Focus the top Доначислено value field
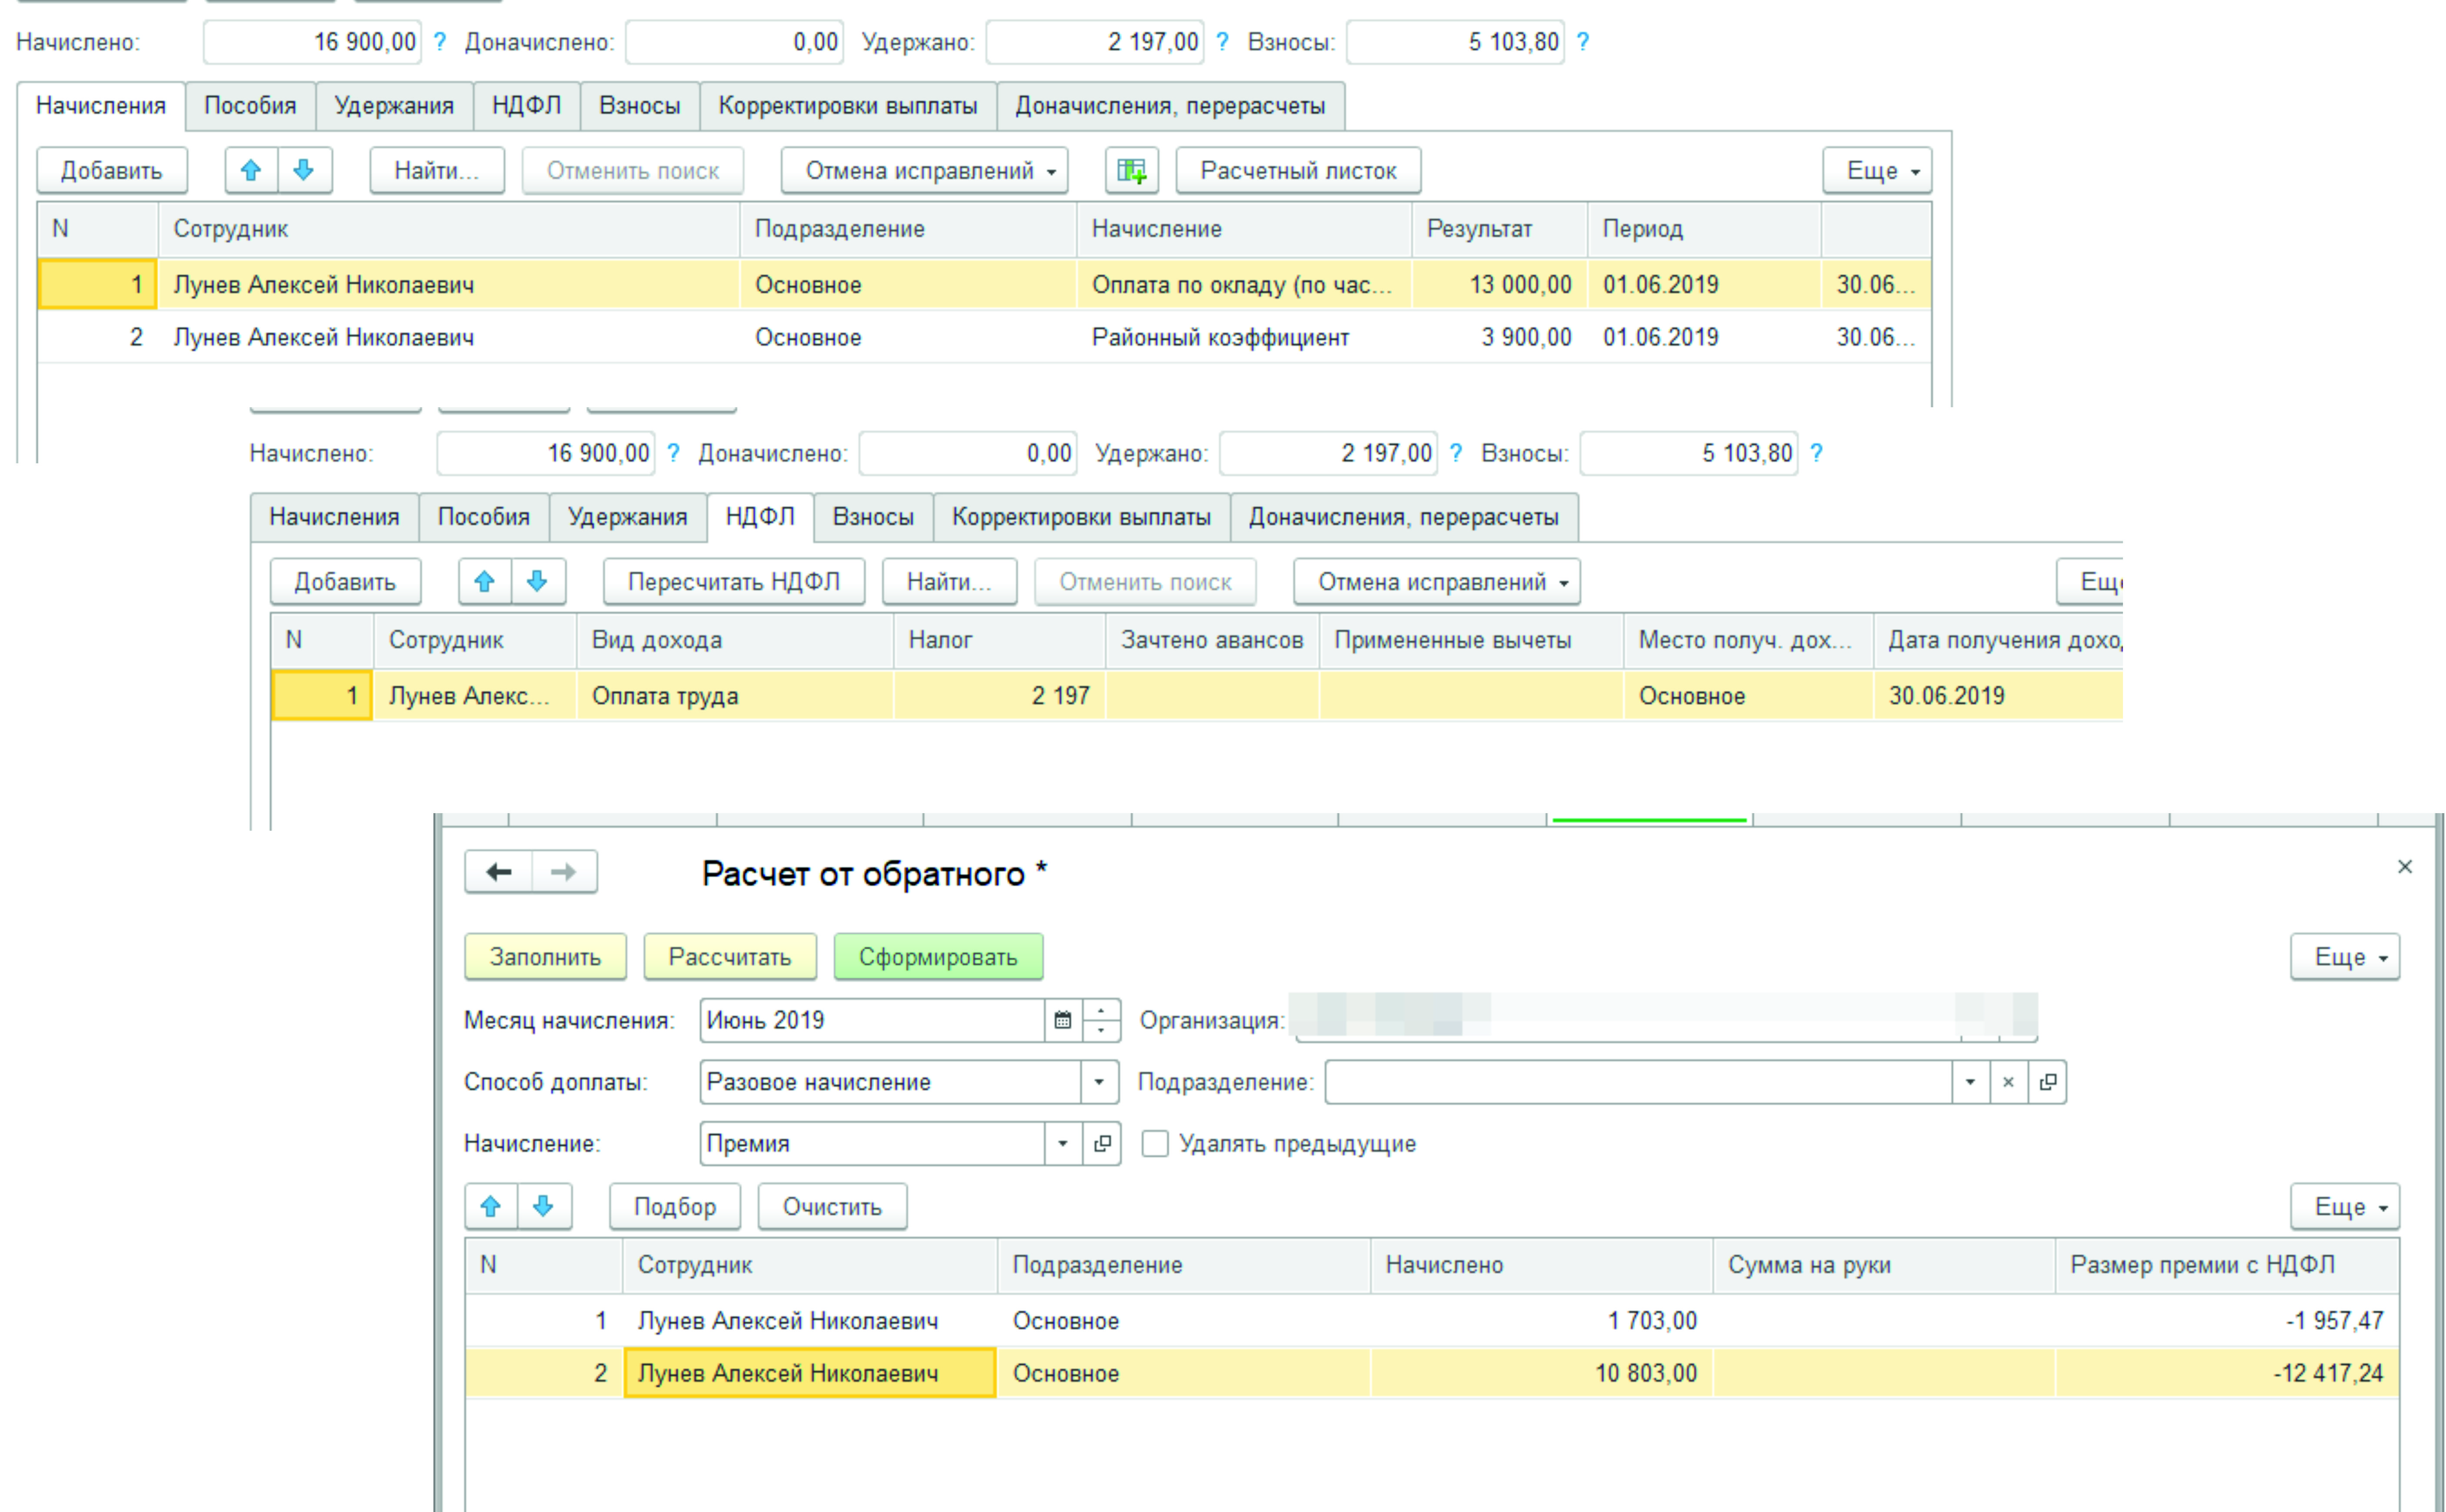This screenshot has height=1512, width=2446. pyautogui.click(x=734, y=42)
